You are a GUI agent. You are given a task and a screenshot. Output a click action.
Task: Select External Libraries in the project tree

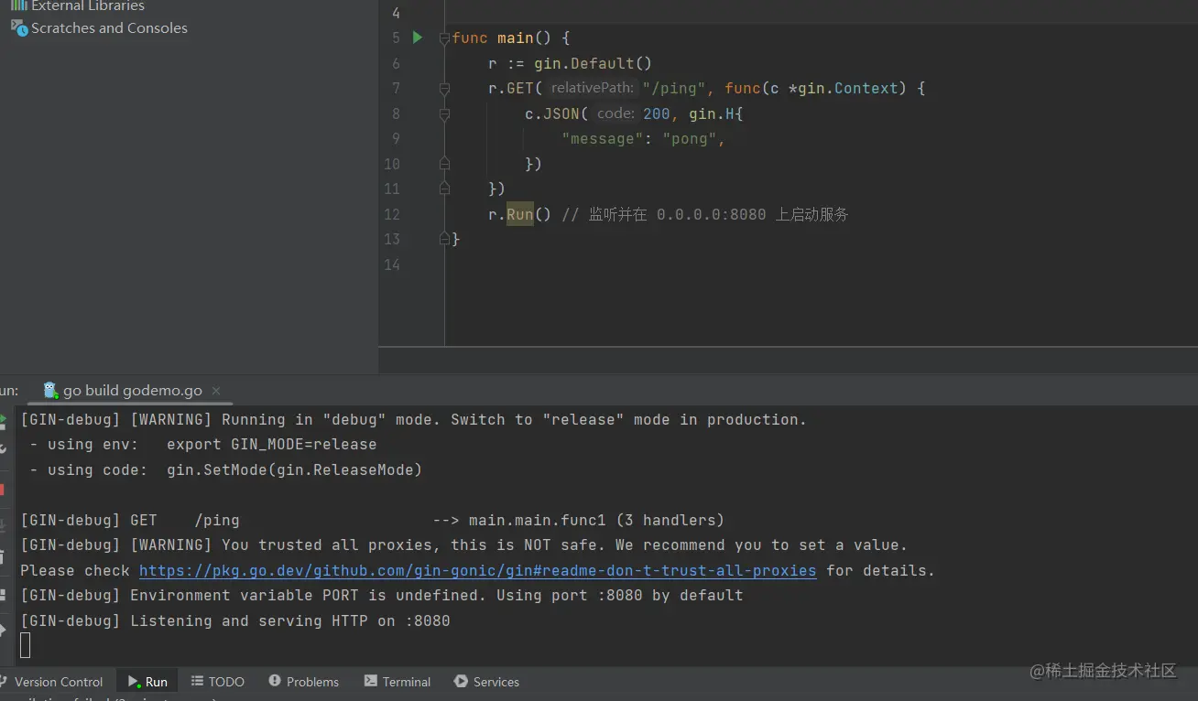pyautogui.click(x=78, y=5)
